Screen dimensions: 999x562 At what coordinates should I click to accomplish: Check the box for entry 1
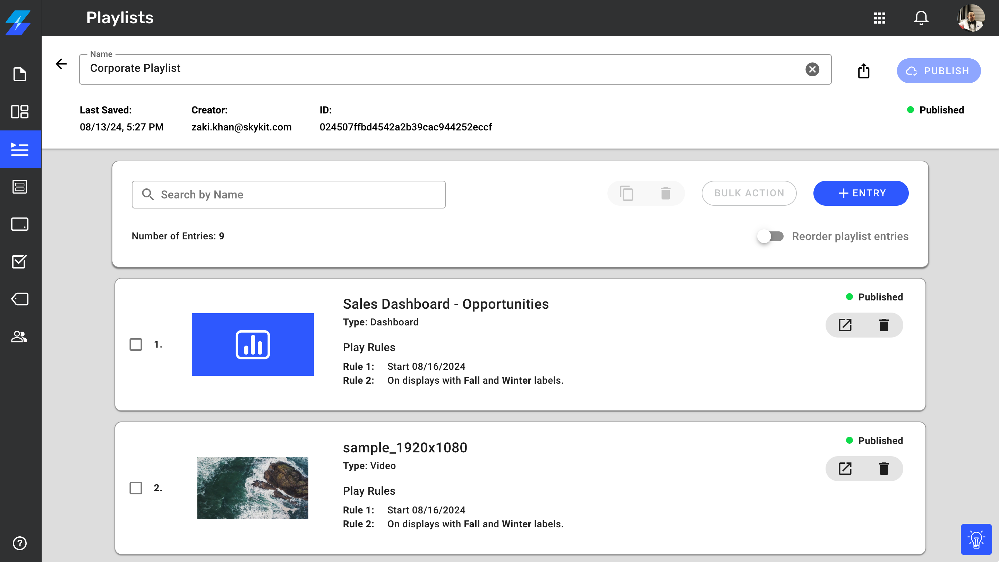pos(136,344)
